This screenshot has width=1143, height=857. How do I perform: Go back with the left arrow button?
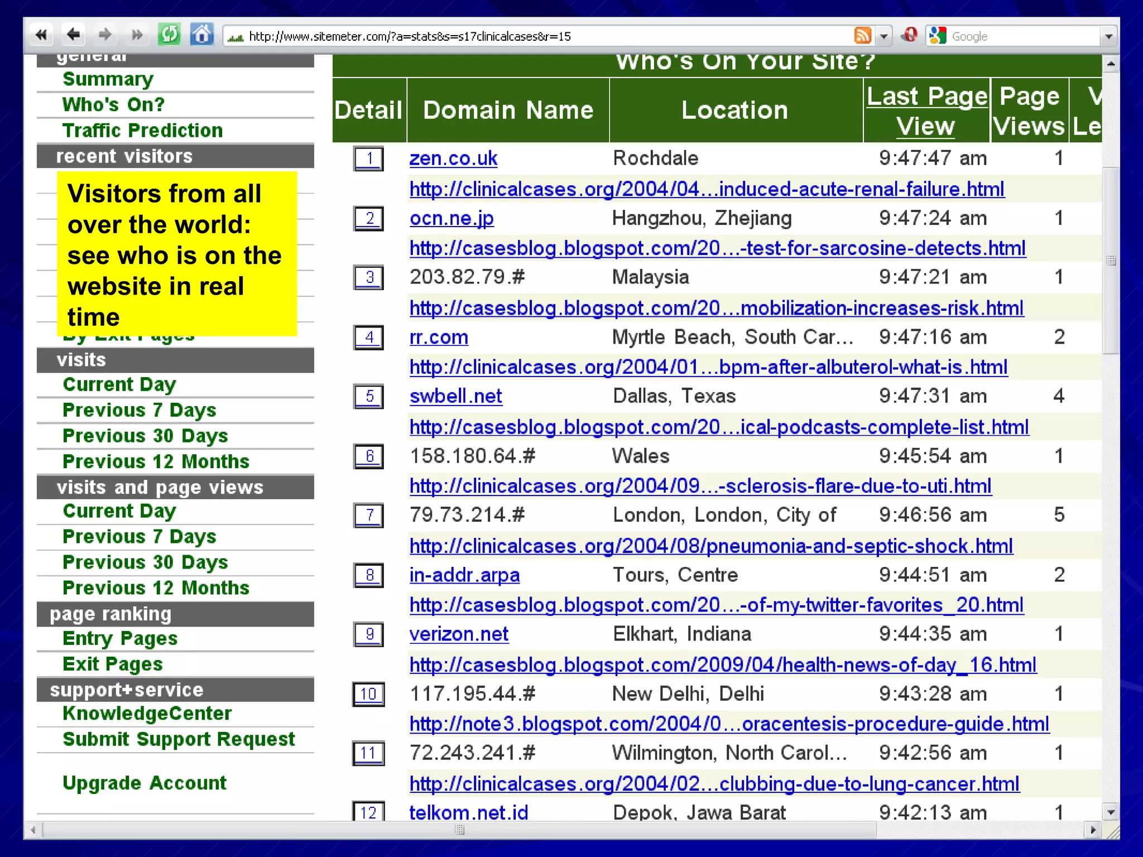[73, 35]
